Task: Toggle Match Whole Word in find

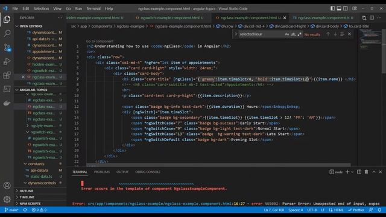Action: coord(293,34)
